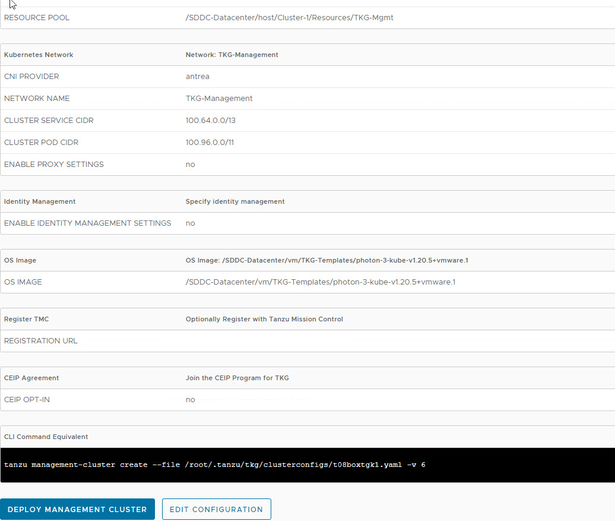This screenshot has height=521, width=615.
Task: Click the OS IMAGE row photon-3-kube path value
Action: pyautogui.click(x=321, y=282)
